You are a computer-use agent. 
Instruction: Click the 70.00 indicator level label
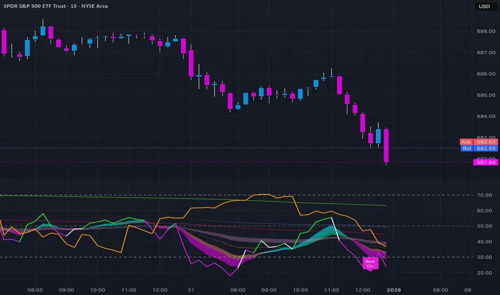click(484, 195)
